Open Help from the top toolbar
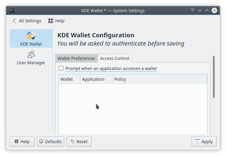The height and width of the screenshot is (156, 226). coord(56,21)
